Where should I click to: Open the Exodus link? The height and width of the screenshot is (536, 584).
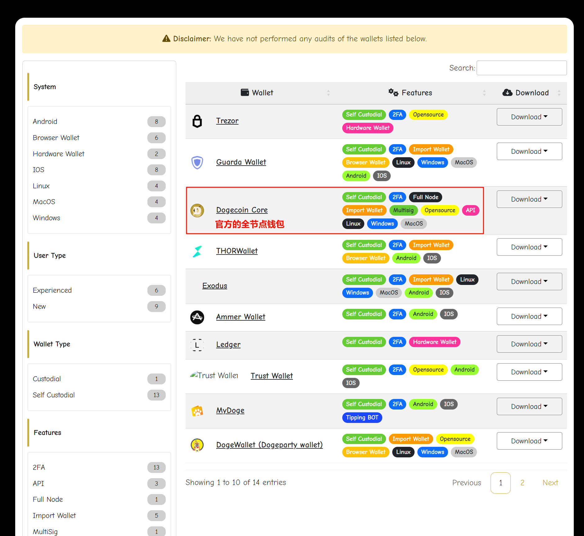tap(214, 286)
